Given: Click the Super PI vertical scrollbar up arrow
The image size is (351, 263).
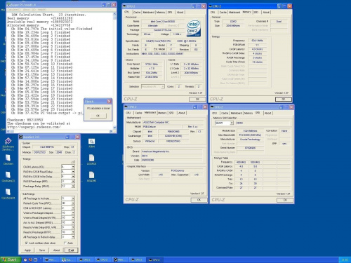Looking at the screenshot, I should click(114, 14).
